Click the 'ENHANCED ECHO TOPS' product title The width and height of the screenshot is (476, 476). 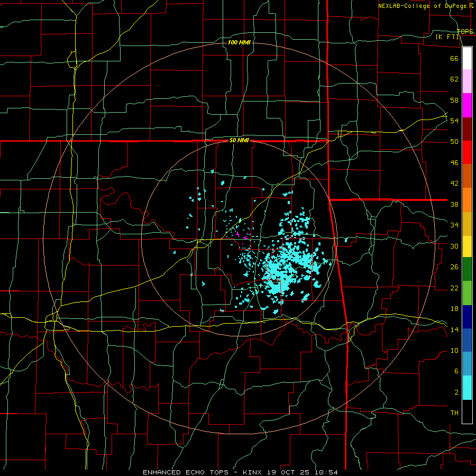(x=185, y=472)
